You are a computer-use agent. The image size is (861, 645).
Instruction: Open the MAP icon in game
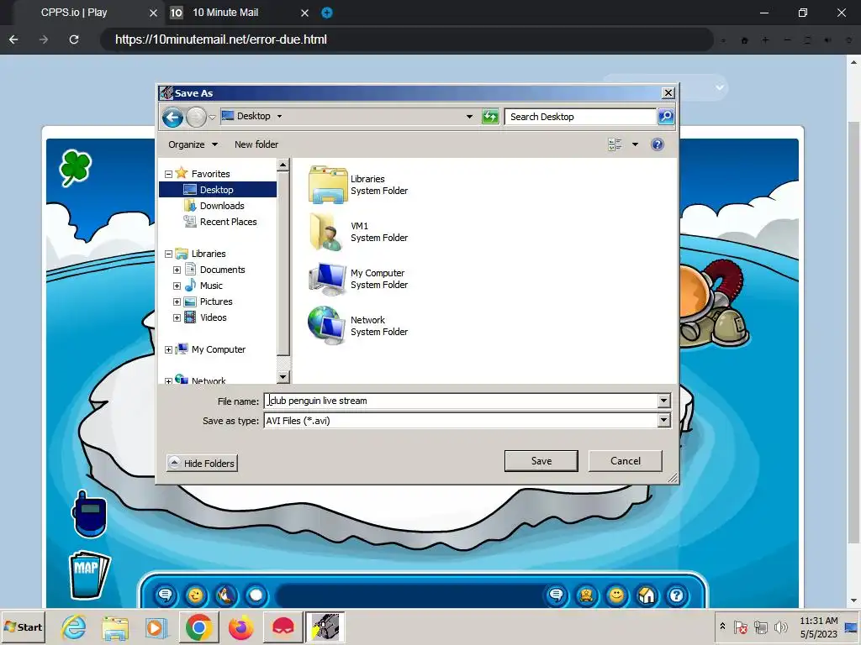tap(89, 574)
